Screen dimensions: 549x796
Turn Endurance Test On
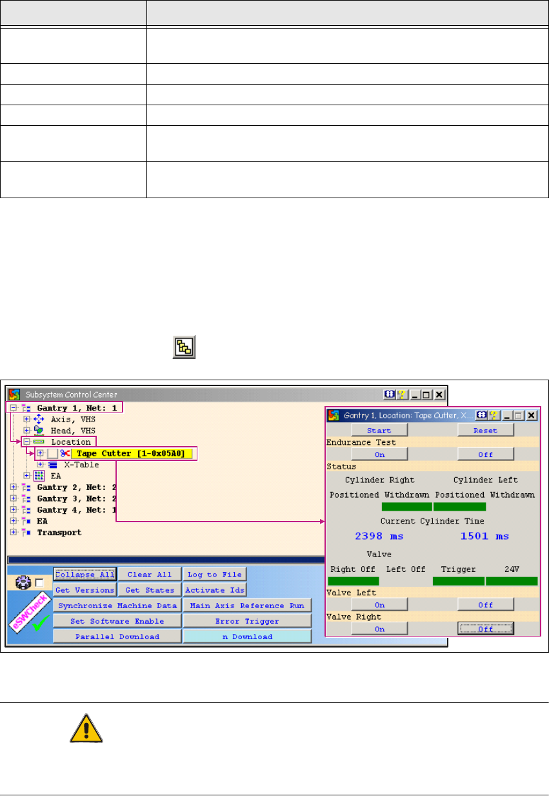pos(379,454)
